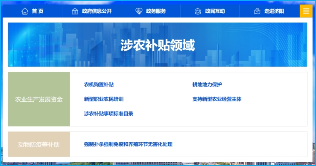Viewport: 316px width, 166px height.
Task: Open 政府信息公开 menu item
Action: coord(97,11)
